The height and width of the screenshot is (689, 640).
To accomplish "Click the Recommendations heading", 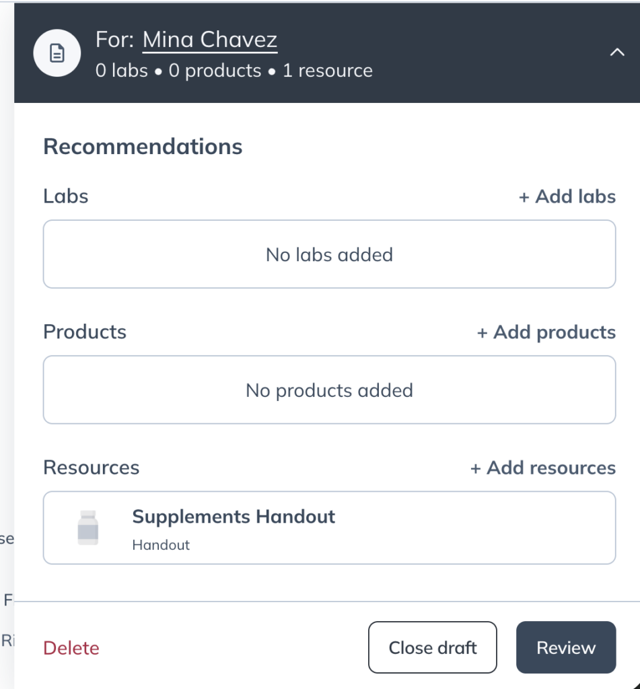I will pos(143,147).
